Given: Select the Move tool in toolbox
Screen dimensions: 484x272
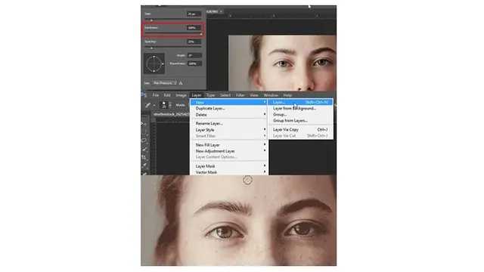Looking at the screenshot, I should [144, 124].
